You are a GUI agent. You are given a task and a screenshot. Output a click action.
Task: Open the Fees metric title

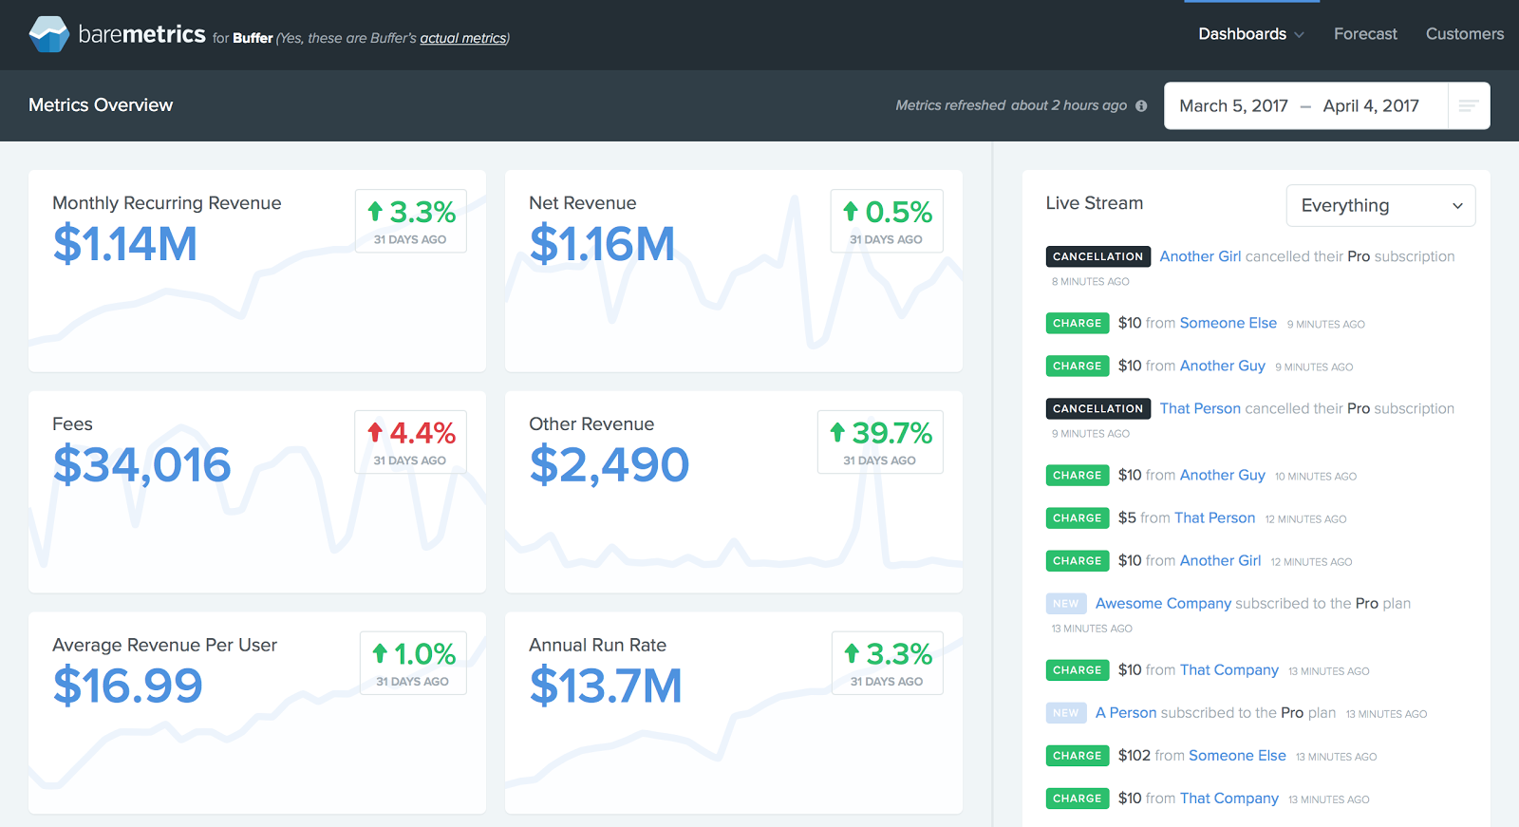(72, 424)
